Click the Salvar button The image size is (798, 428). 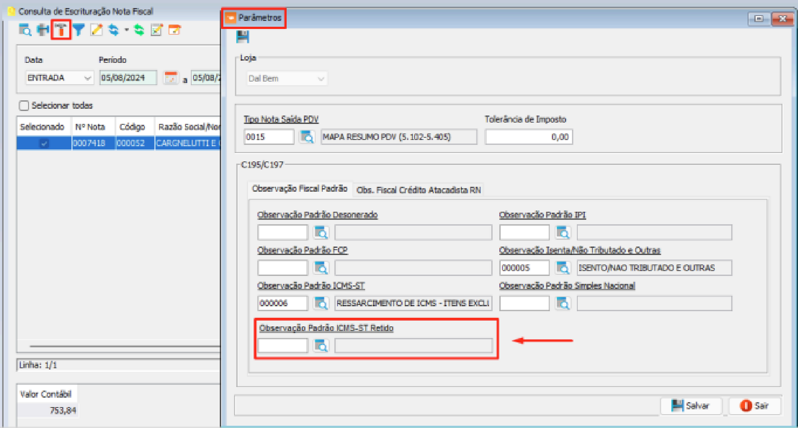690,406
